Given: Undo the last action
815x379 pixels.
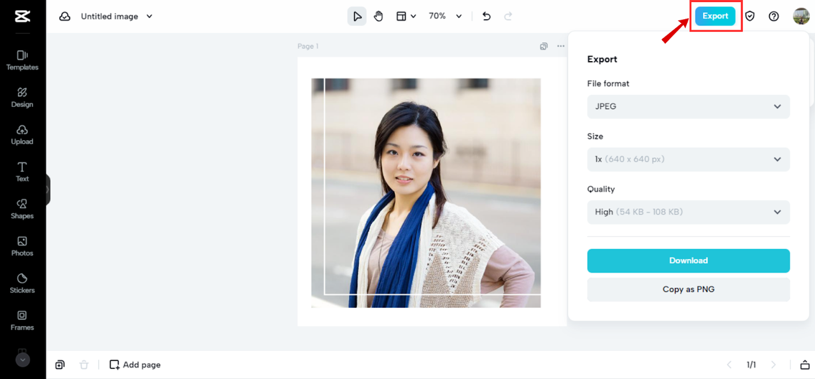Looking at the screenshot, I should coord(486,17).
